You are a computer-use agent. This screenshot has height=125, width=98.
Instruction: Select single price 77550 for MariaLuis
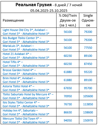pos(88,48)
